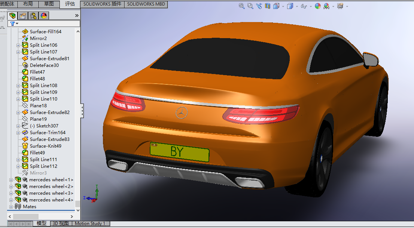Image resolution: width=414 pixels, height=228 pixels.
Task: Select Plane19 in the tree
Action: [x=38, y=119]
